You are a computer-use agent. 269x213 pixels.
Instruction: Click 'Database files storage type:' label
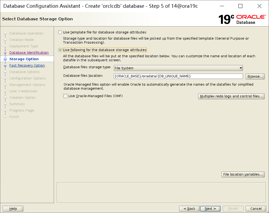click(87, 67)
